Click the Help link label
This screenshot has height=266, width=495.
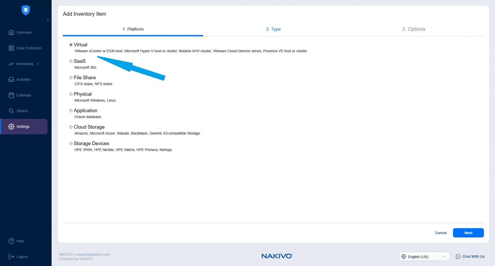20,241
